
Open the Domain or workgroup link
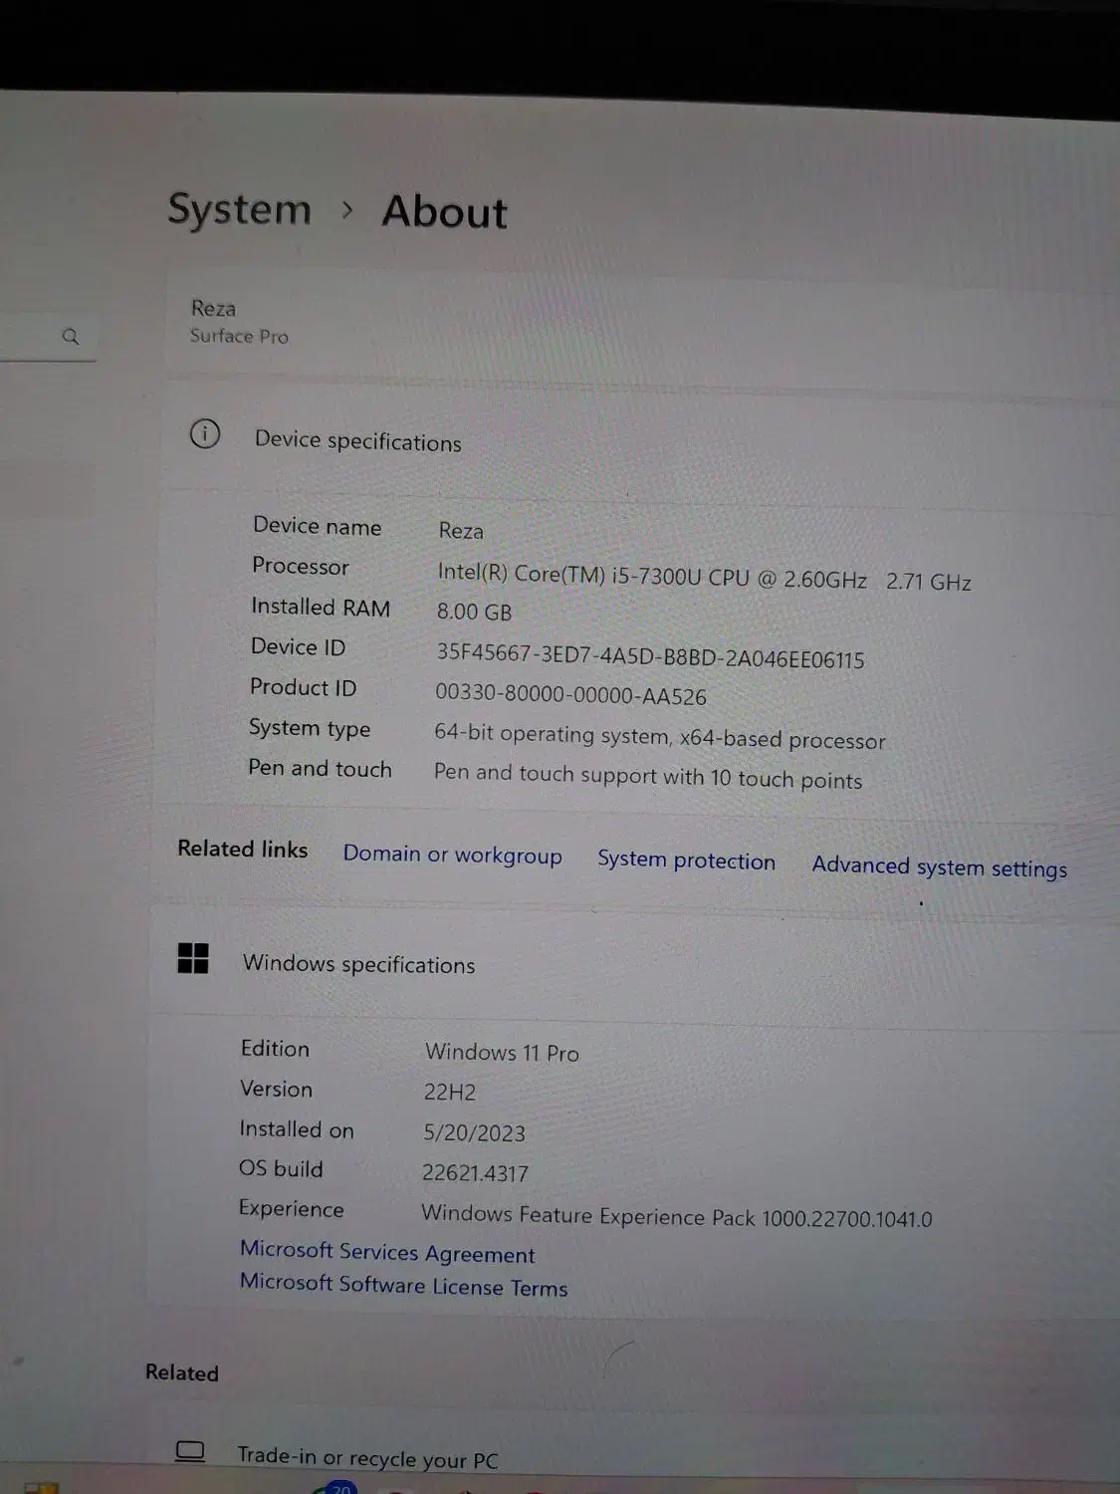[452, 855]
